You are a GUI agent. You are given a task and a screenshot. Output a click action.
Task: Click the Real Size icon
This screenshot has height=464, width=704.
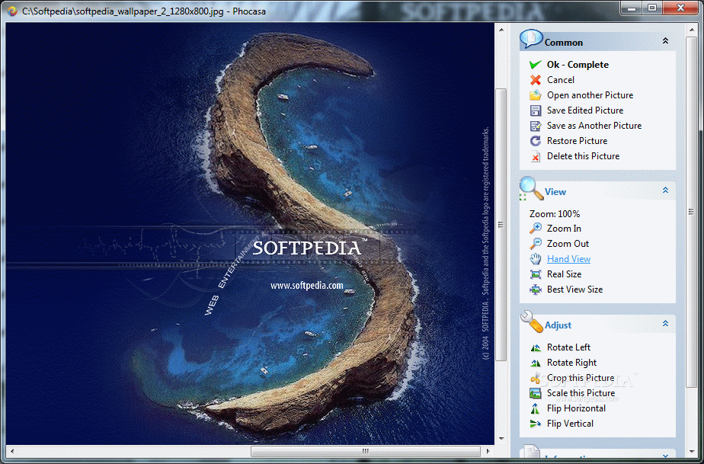[535, 274]
